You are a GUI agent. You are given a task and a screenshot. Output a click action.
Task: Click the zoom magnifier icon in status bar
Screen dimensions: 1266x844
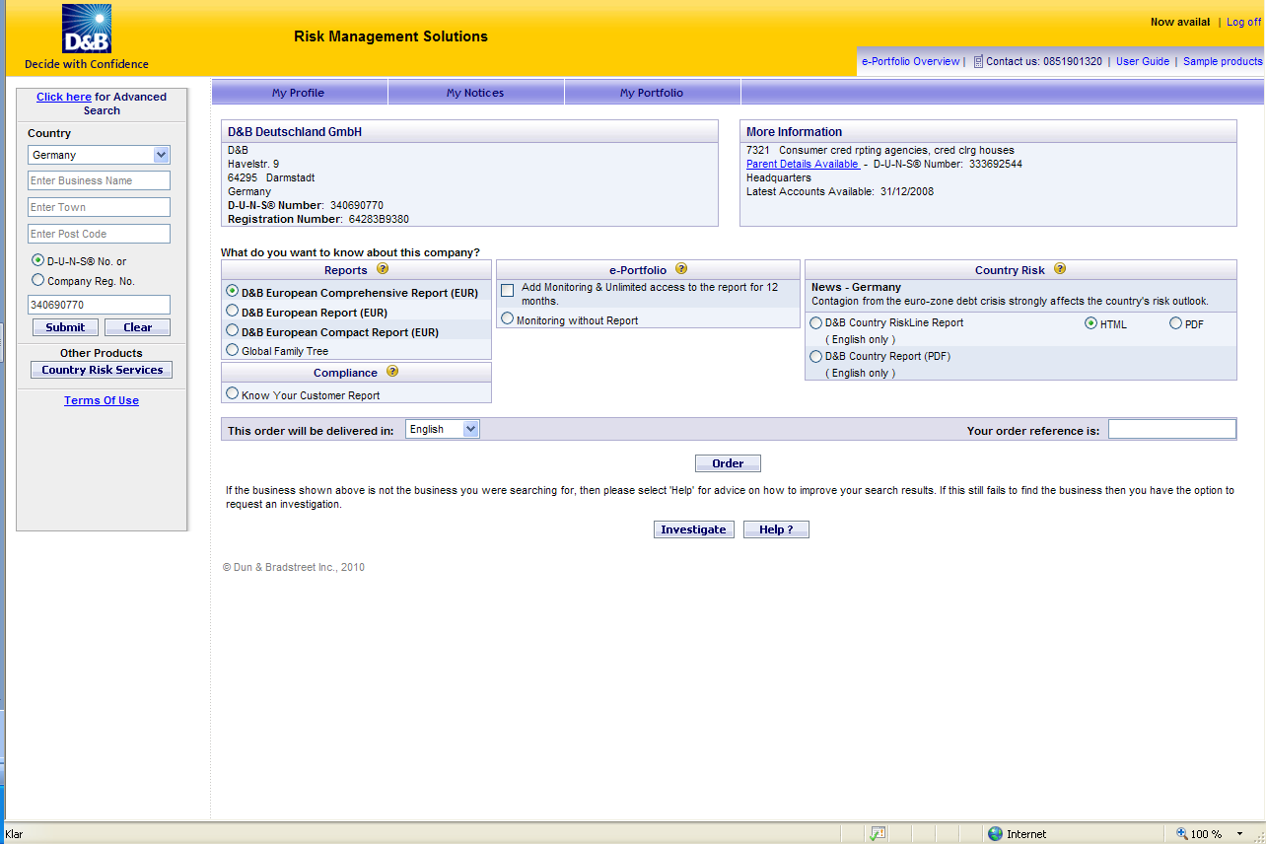1182,834
